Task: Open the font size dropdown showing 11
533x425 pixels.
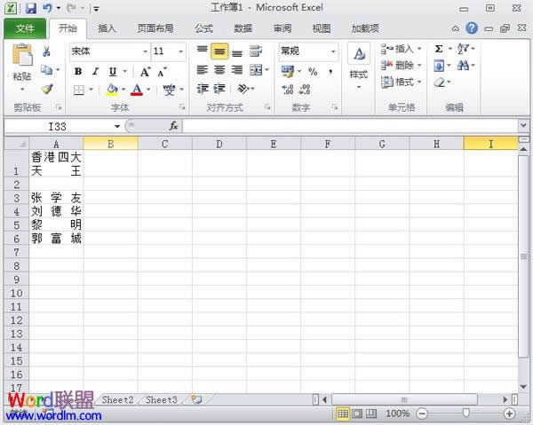Action: [x=169, y=51]
